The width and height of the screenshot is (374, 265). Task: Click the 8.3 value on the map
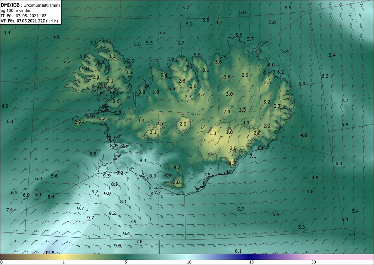[114, 184]
